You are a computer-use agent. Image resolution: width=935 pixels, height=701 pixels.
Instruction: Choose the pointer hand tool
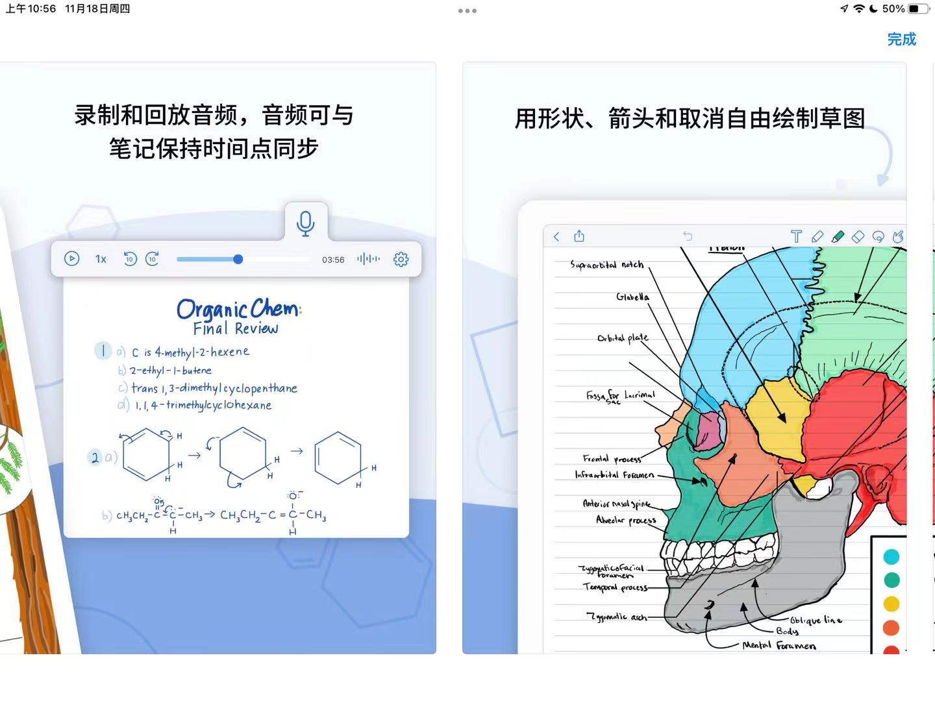pos(899,236)
